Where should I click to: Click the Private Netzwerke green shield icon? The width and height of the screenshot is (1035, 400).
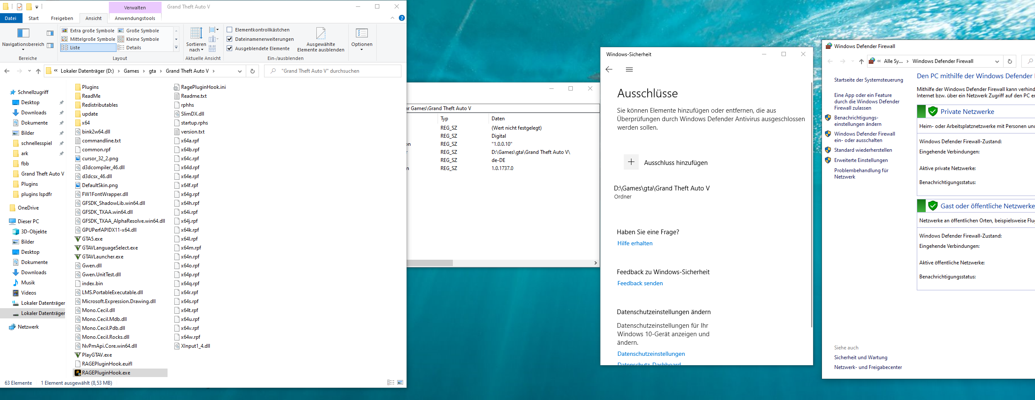click(933, 111)
